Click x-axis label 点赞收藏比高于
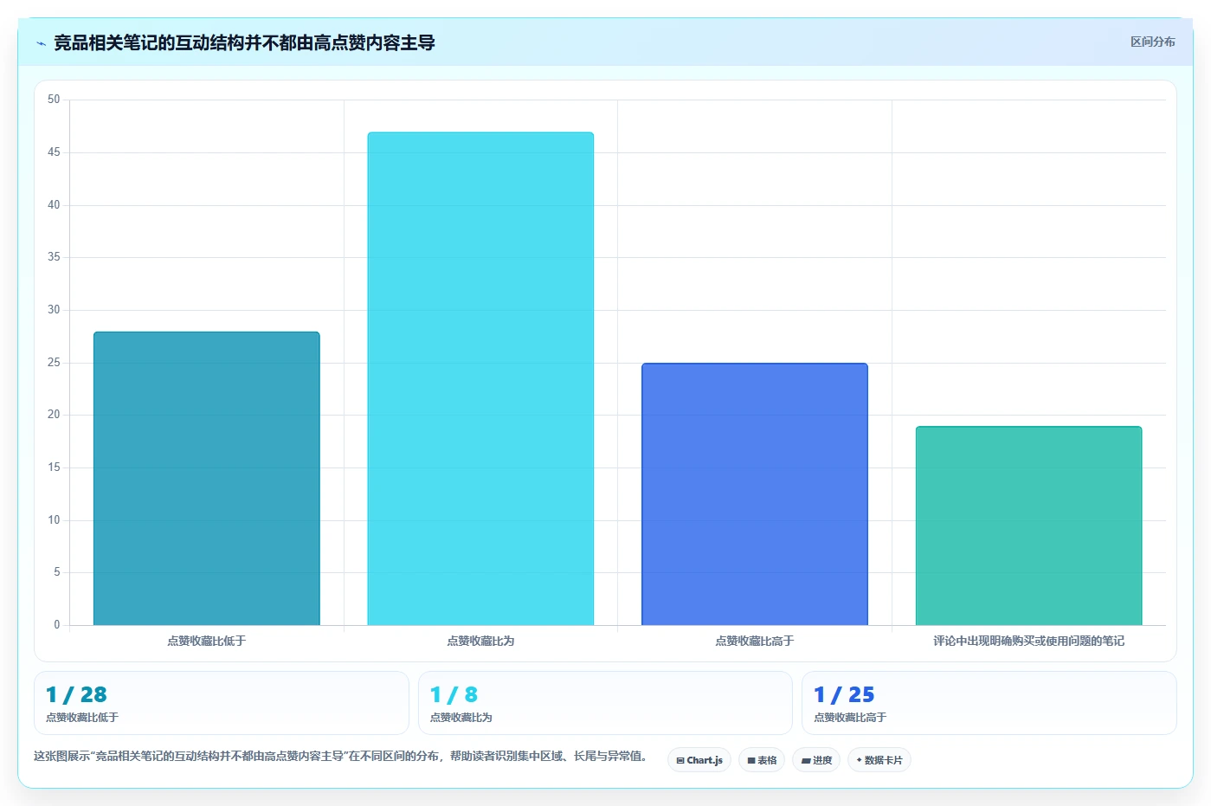This screenshot has width=1211, height=806. click(755, 641)
